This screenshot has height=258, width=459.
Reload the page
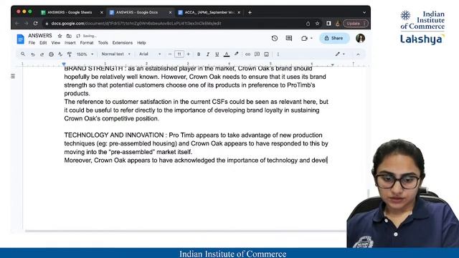[x=35, y=24]
